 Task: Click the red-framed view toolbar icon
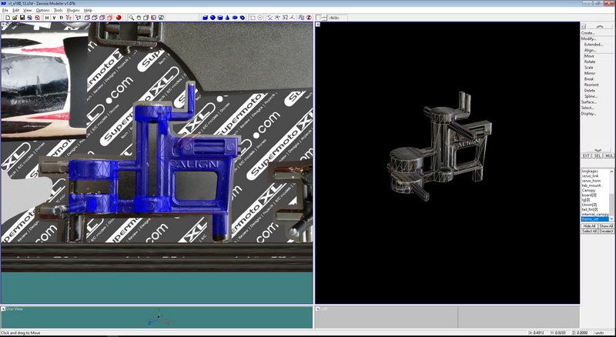click(153, 18)
